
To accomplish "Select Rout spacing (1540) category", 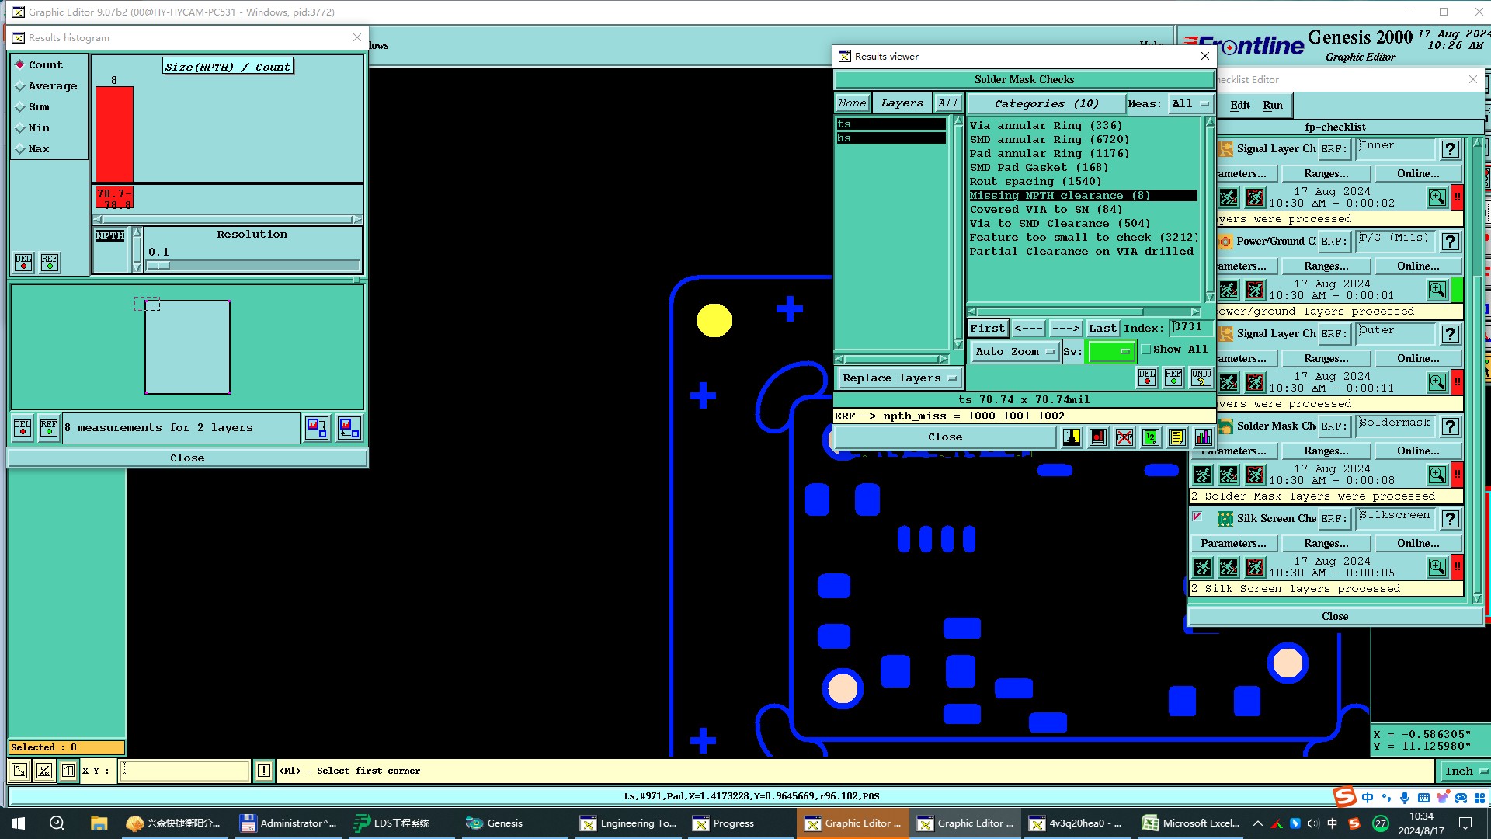I will [x=1034, y=181].
